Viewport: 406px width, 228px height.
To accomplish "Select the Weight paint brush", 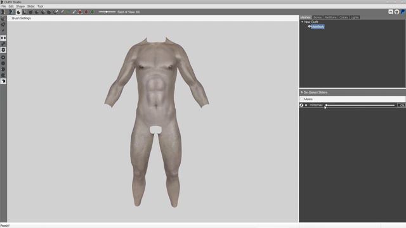I will (x=62, y=12).
